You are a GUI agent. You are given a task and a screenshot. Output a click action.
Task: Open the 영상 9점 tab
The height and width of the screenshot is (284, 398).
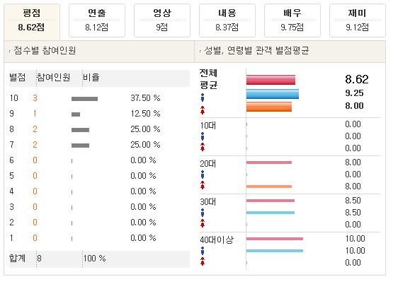pyautogui.click(x=162, y=20)
